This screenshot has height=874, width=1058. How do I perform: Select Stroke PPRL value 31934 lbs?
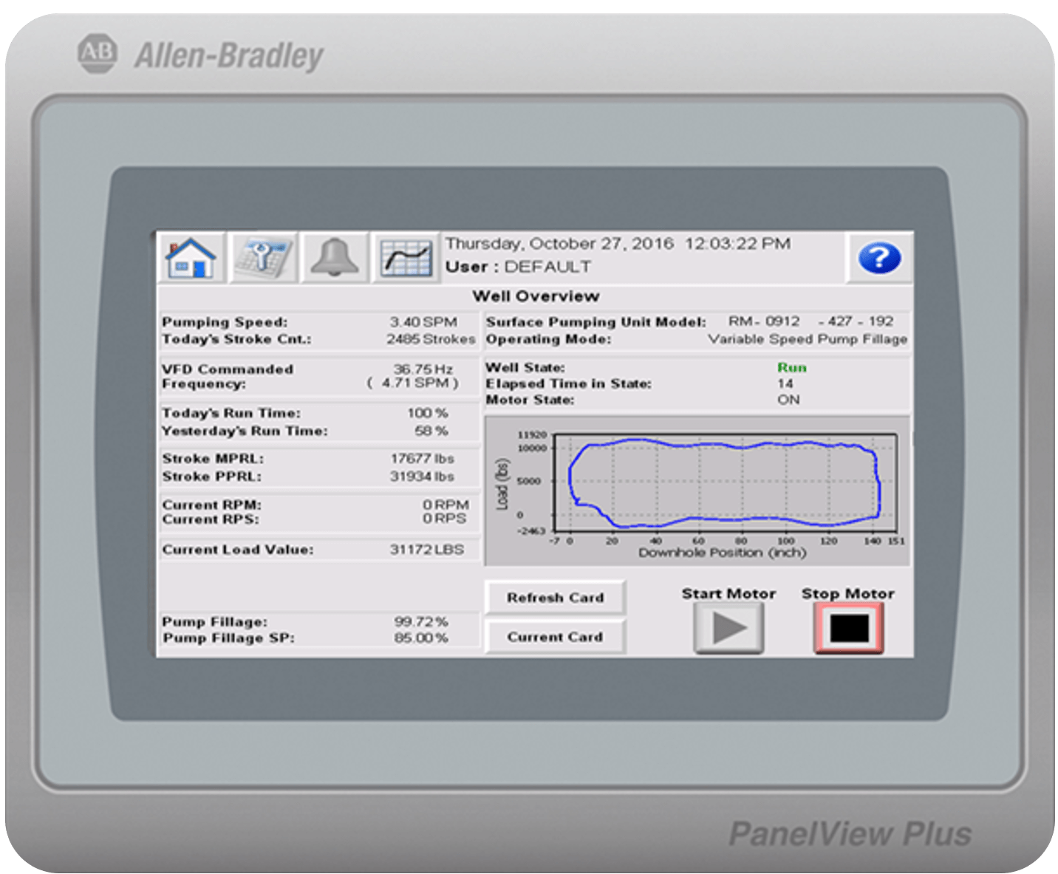422,476
